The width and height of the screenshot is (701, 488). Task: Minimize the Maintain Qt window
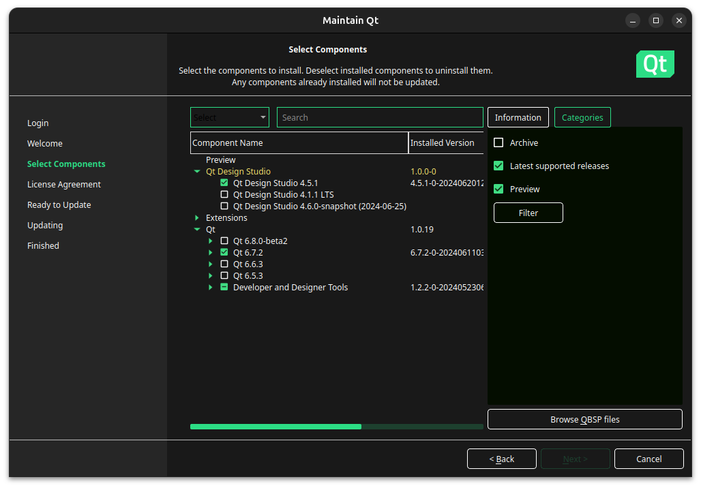pos(633,20)
